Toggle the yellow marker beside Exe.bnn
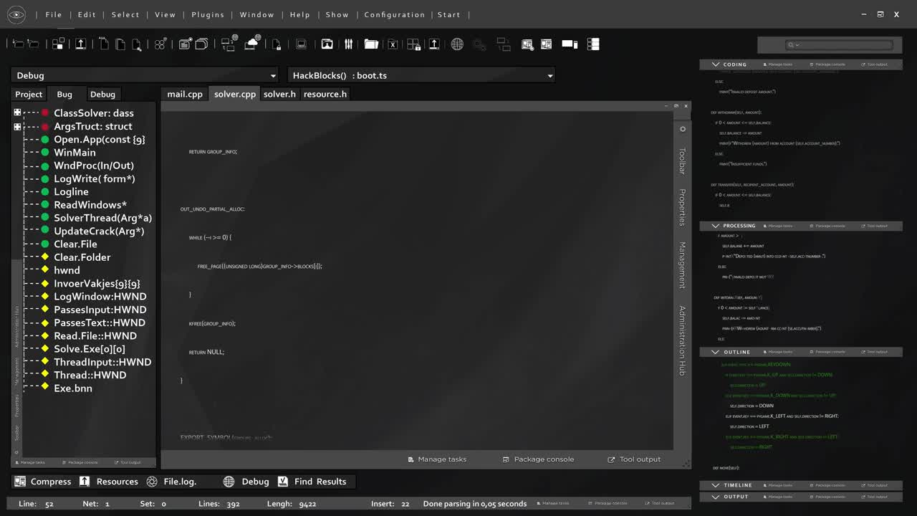This screenshot has height=516, width=917. [x=43, y=388]
